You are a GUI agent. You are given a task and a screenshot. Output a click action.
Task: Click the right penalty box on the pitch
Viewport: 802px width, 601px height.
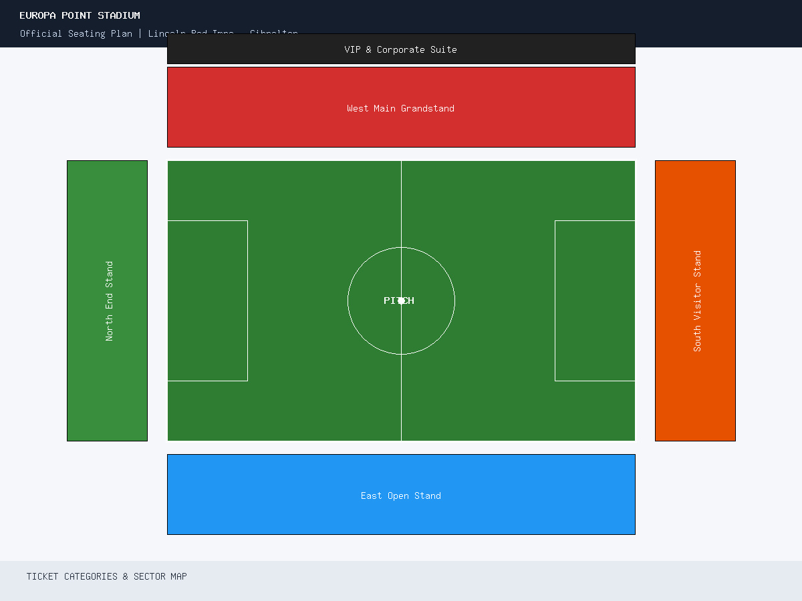pos(595,300)
